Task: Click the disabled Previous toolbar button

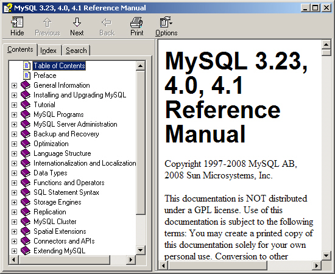Action: tap(48, 26)
